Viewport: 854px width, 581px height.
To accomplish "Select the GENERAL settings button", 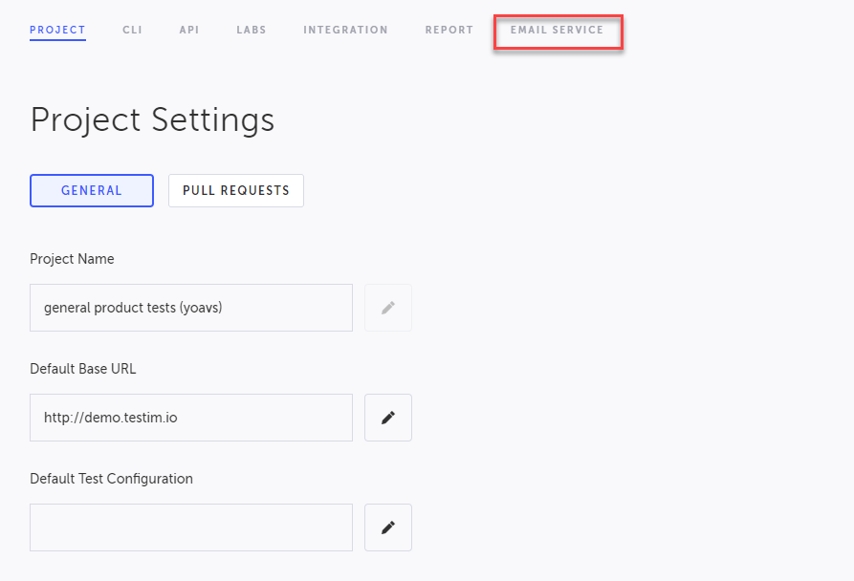I will (92, 190).
